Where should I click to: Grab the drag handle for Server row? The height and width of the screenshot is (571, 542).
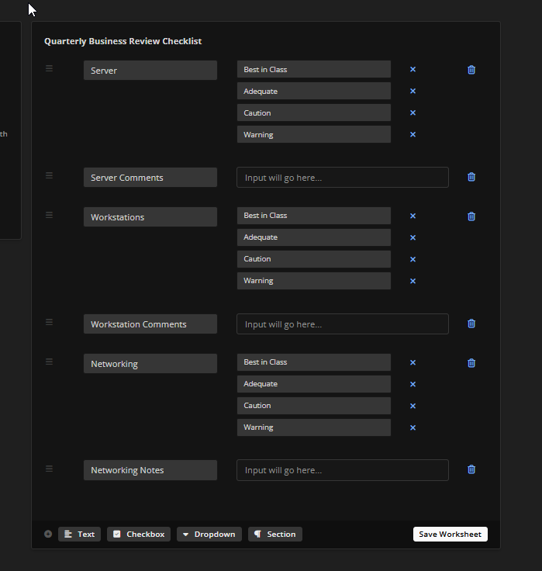[49, 68]
